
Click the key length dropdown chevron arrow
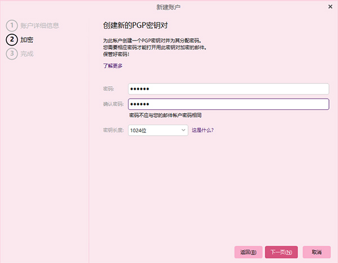[183, 130]
